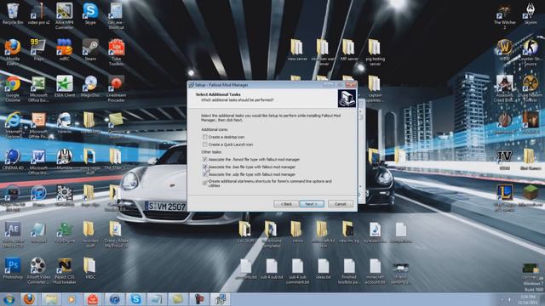This screenshot has width=545, height=306.
Task: Open Assassin's Creed Brotherhood shortcut
Action: point(505,88)
